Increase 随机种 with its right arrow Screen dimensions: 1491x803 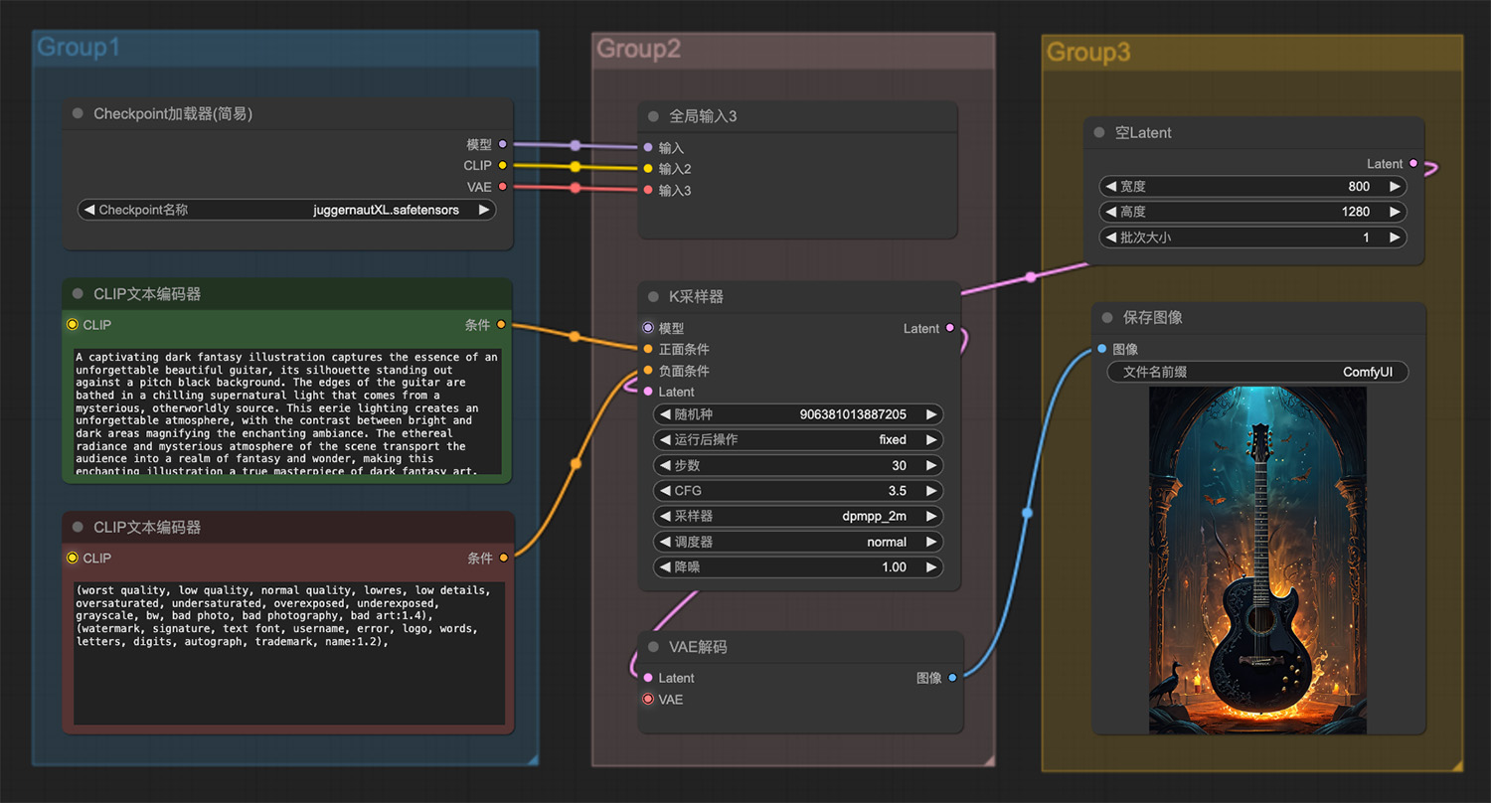click(x=930, y=414)
